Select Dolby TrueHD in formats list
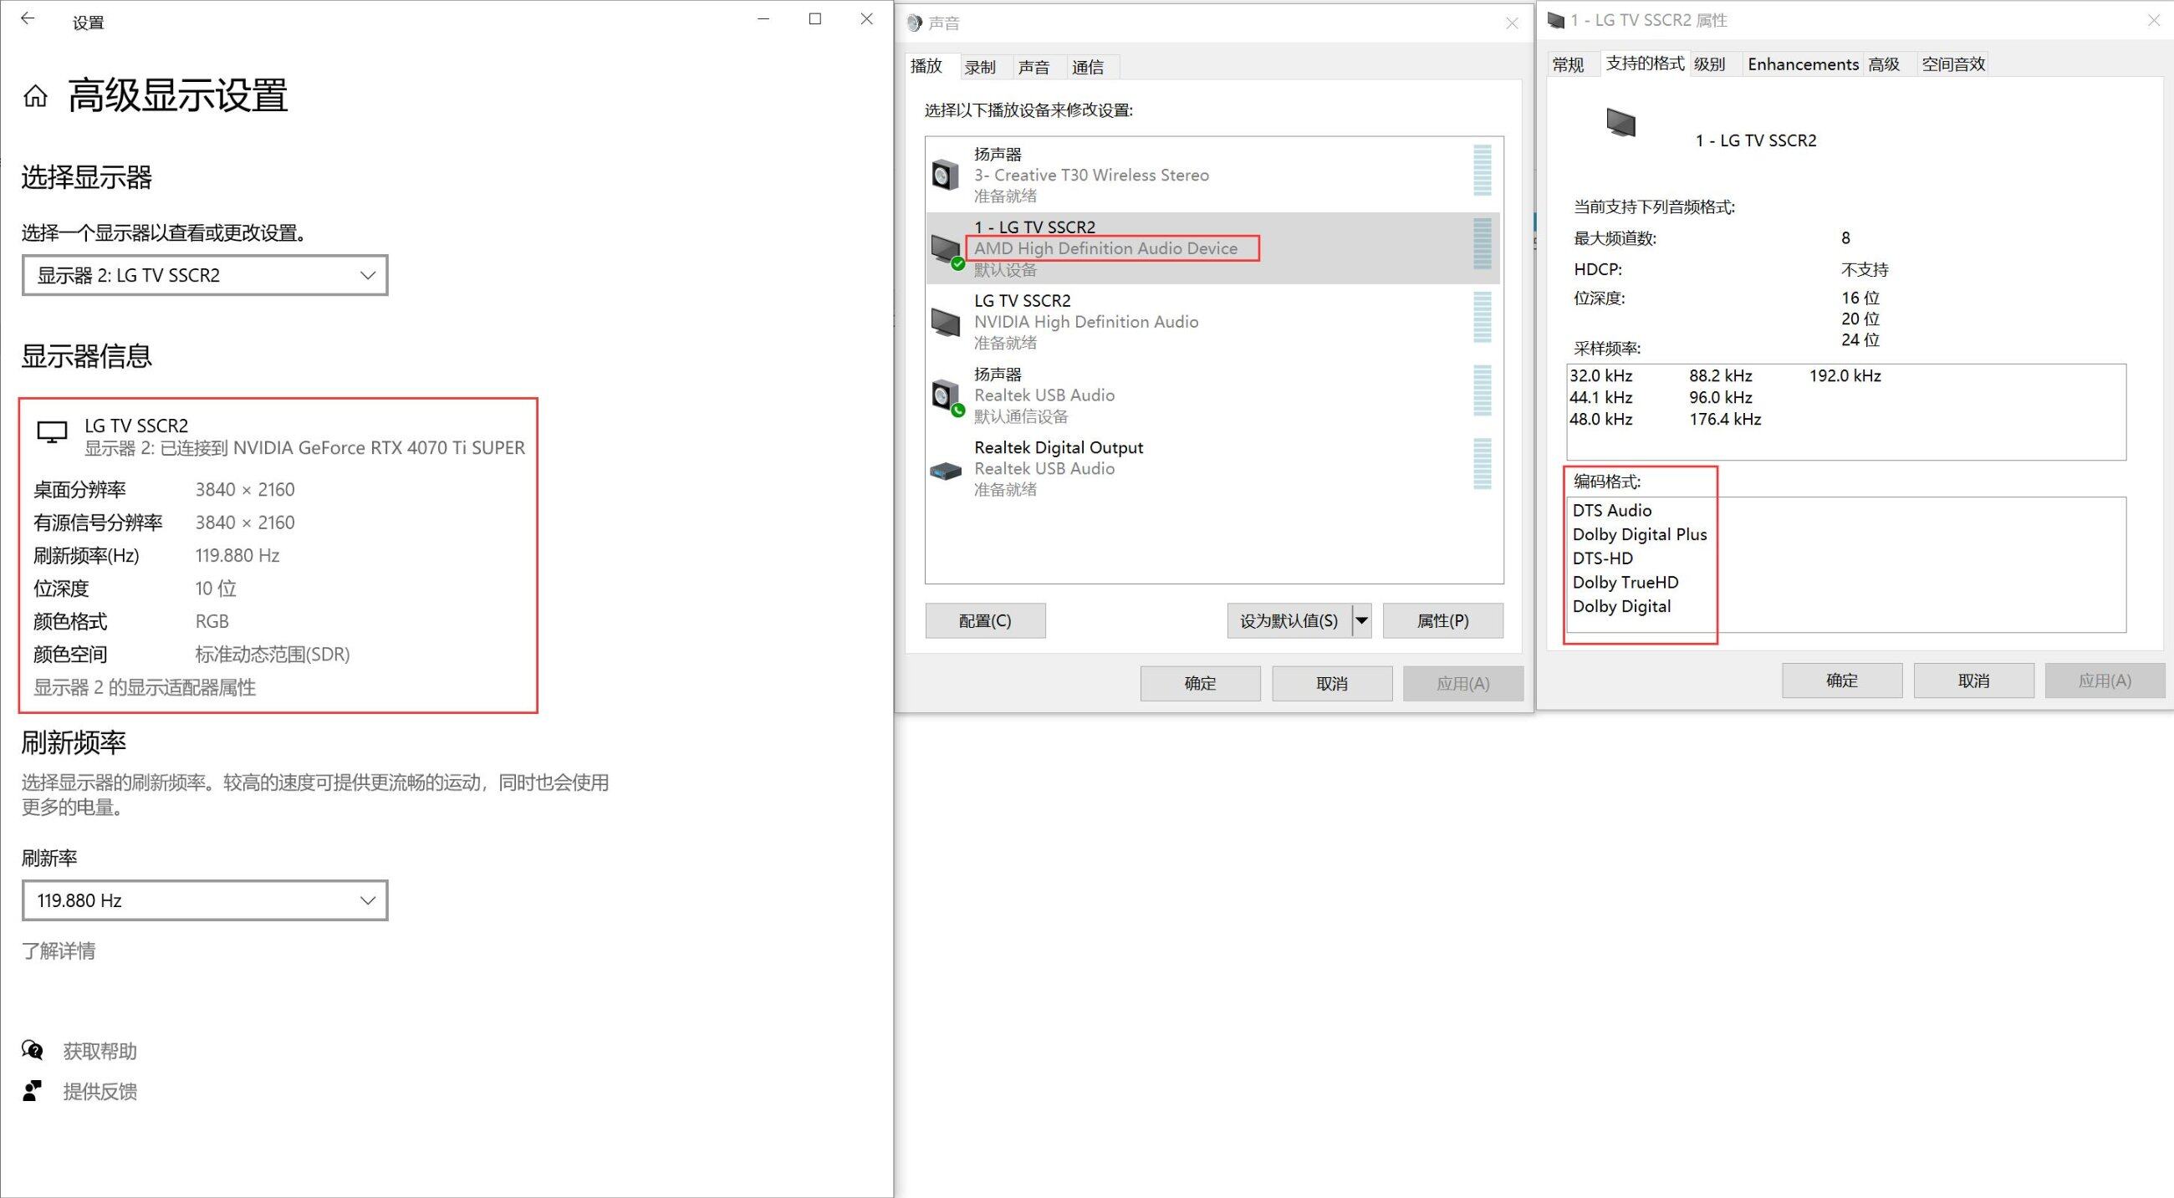 tap(1625, 582)
